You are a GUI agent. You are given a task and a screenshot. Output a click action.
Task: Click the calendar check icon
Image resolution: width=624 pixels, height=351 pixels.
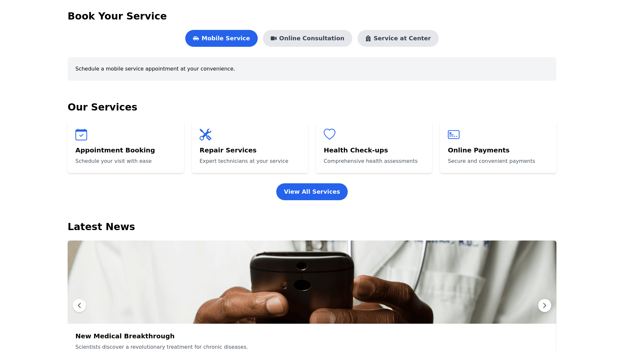(x=81, y=135)
